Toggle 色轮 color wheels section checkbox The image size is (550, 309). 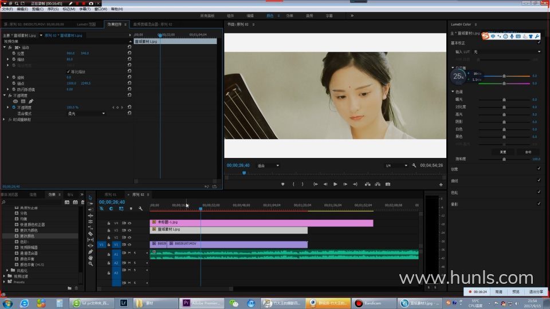pos(539,192)
